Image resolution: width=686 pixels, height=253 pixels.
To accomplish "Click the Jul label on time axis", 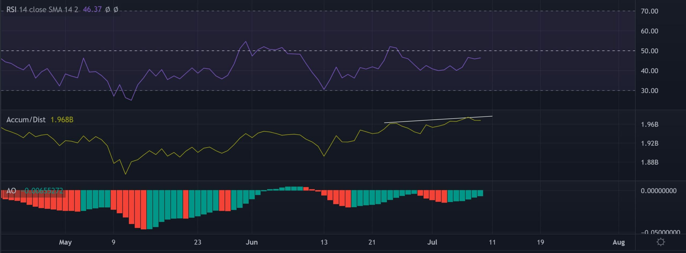I will (x=432, y=242).
